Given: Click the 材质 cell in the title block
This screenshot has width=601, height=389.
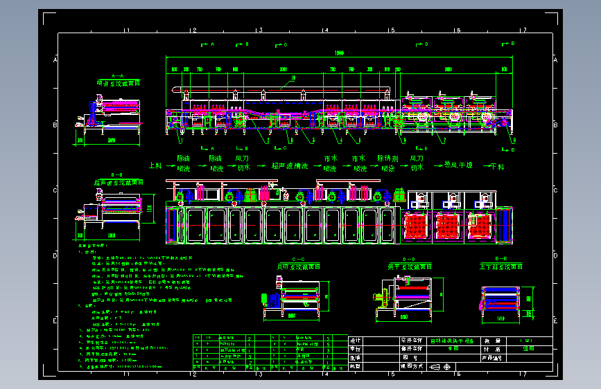Looking at the screenshot, I should (x=492, y=349).
